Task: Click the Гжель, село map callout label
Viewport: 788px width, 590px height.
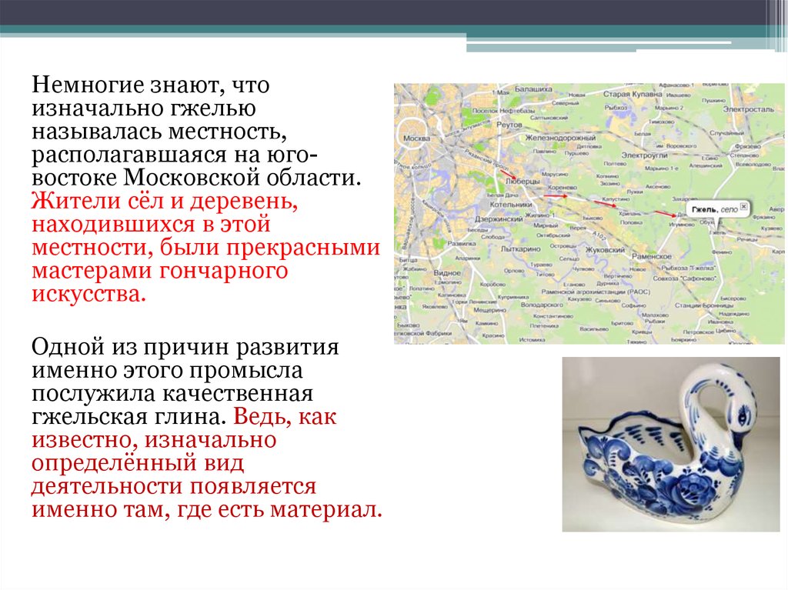Action: 713,209
